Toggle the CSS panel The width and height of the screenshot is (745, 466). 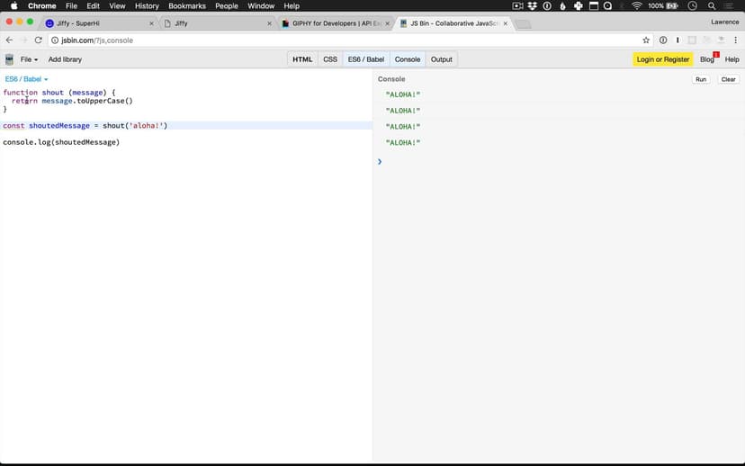330,59
